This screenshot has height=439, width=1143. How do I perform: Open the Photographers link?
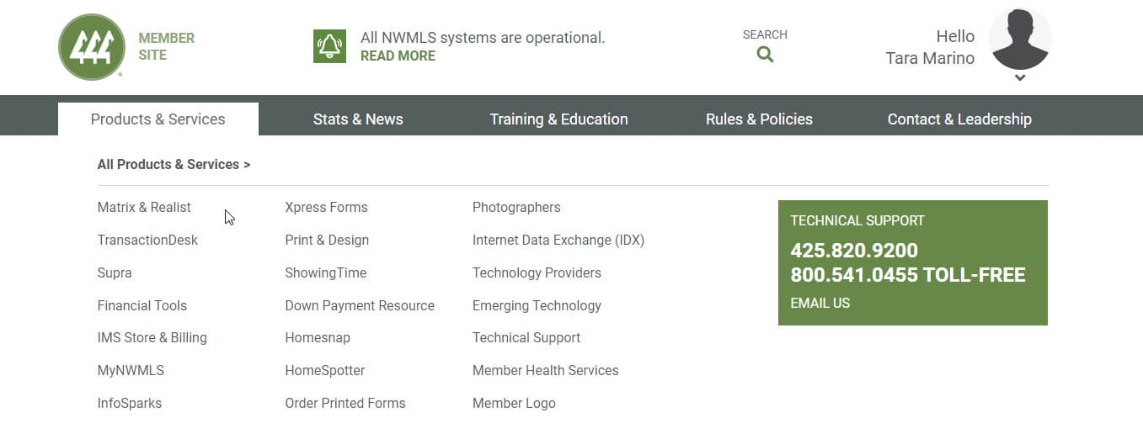tap(516, 207)
